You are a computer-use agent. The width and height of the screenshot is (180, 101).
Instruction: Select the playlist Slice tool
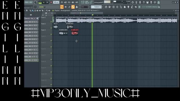42,11
